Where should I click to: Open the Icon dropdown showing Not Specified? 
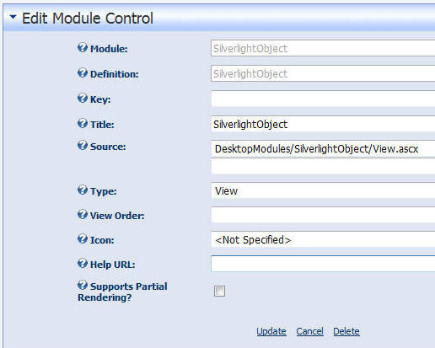(x=323, y=239)
